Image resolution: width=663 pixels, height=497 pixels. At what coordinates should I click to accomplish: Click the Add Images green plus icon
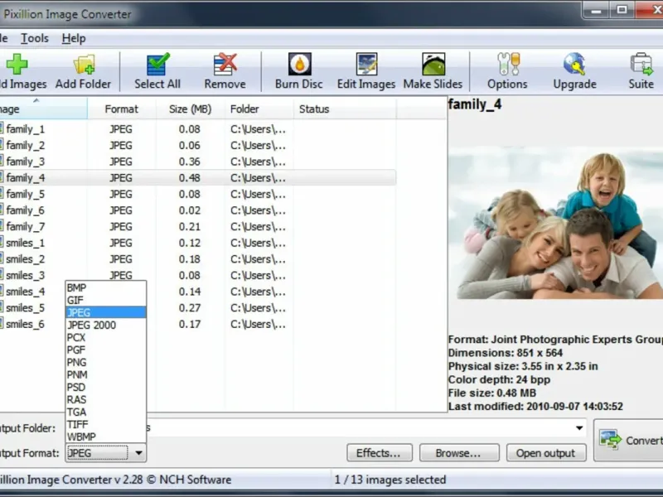point(17,65)
